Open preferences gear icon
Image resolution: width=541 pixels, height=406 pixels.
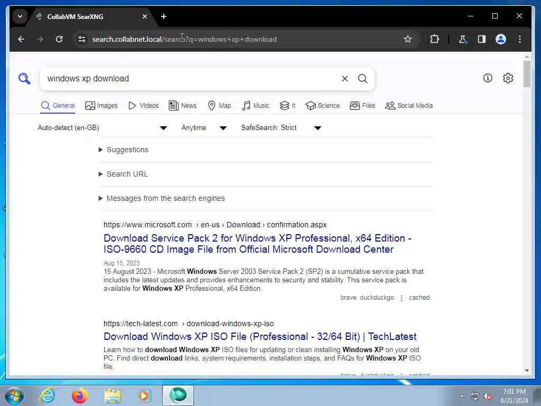508,78
